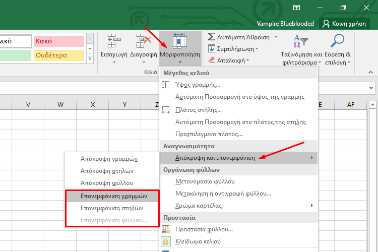Open the Συμπλήρωση dropdown arrow
This screenshot has width=378, height=252.
click(257, 49)
